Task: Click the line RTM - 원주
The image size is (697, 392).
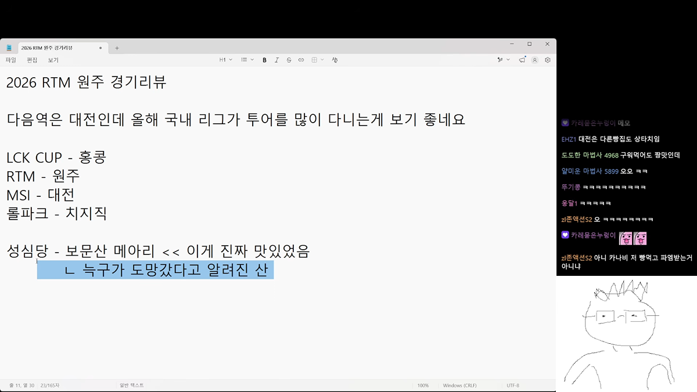Action: tap(43, 177)
